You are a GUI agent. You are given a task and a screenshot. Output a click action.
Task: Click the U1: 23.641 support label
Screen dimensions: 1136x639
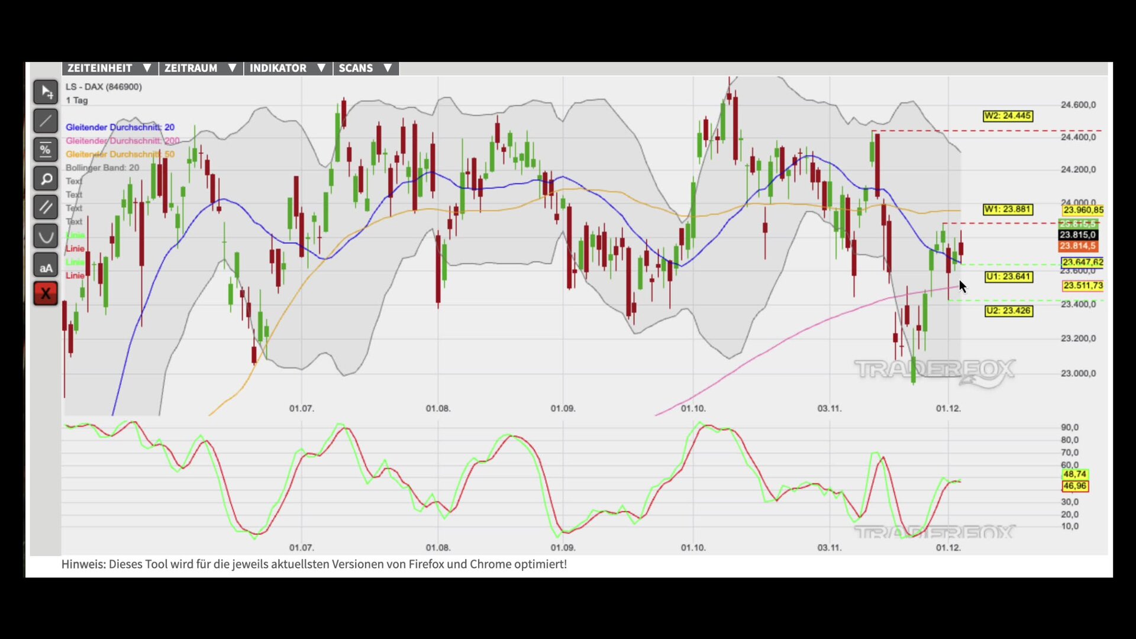pos(1008,277)
